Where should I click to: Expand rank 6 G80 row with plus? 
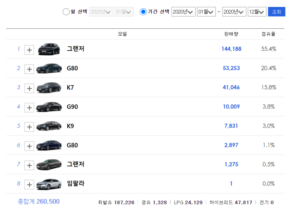(29, 146)
